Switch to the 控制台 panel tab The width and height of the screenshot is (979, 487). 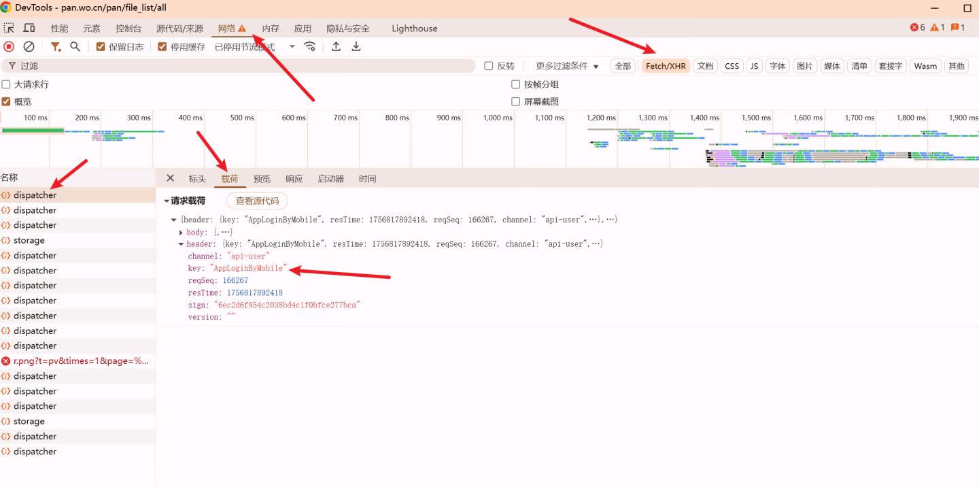[128, 29]
